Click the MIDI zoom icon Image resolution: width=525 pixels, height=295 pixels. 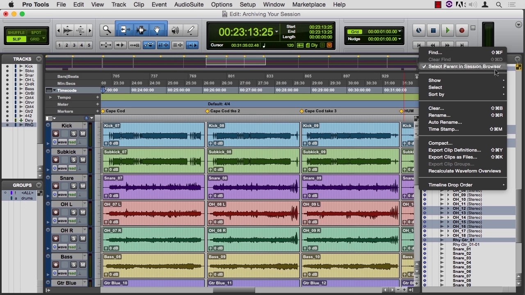pos(80,30)
